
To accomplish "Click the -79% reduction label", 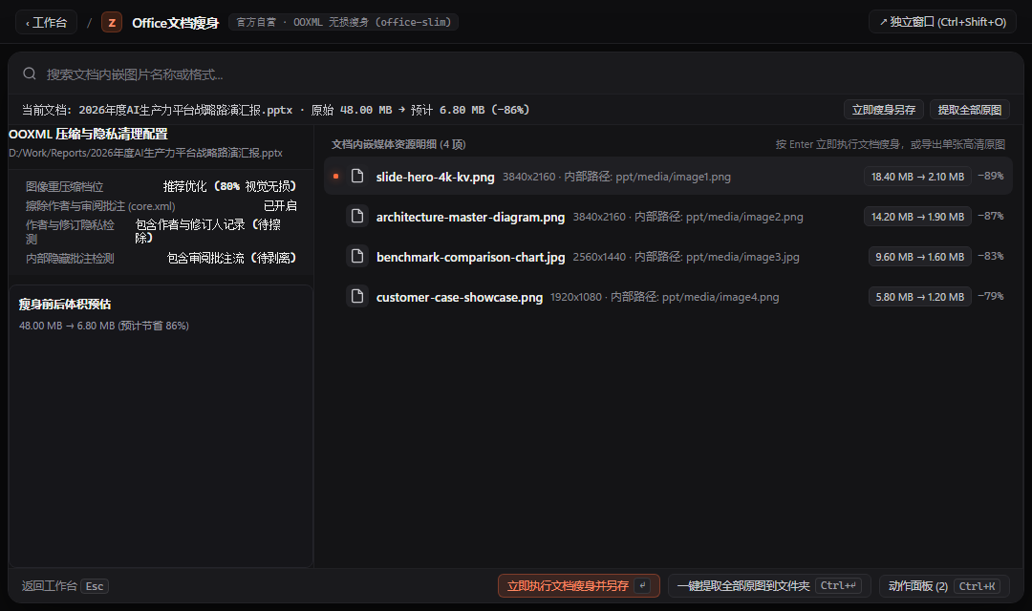I will point(991,296).
